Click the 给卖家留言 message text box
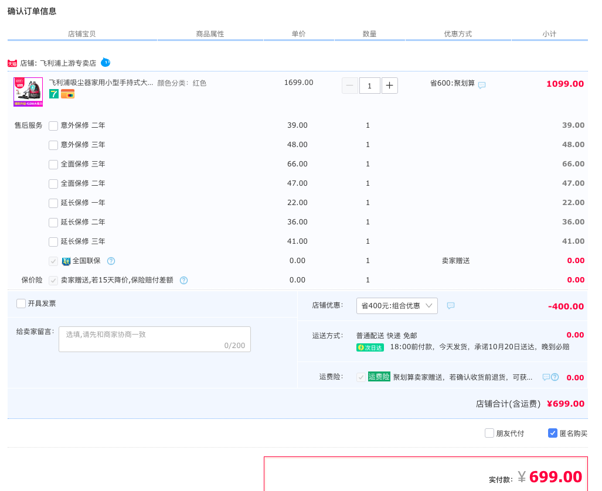 [x=155, y=339]
